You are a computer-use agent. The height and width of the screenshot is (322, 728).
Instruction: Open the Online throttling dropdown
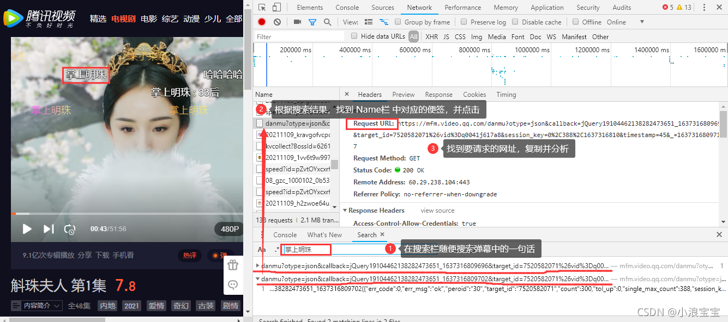click(x=625, y=22)
